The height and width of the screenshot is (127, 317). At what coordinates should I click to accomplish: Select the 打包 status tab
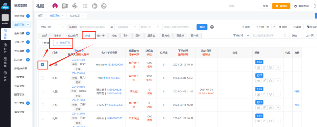tap(114, 36)
